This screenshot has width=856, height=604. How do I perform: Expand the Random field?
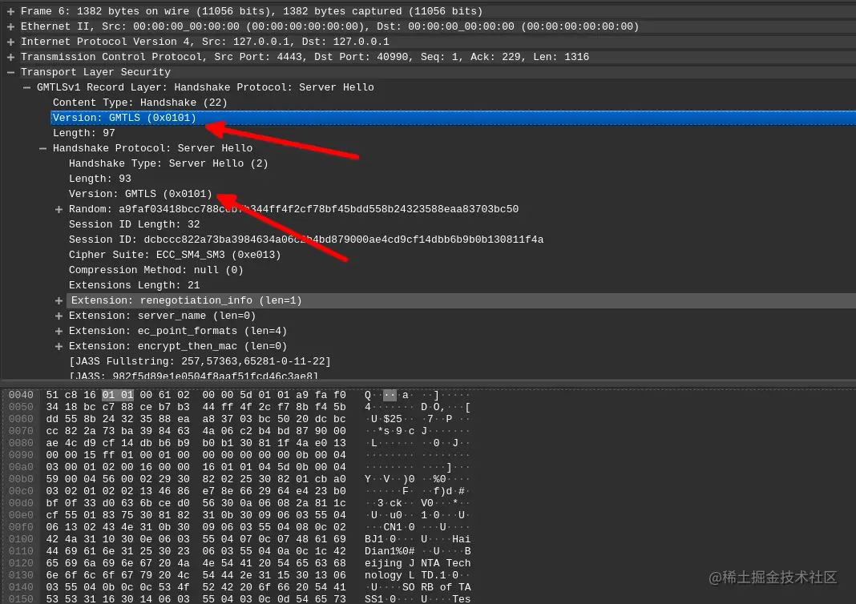(59, 208)
